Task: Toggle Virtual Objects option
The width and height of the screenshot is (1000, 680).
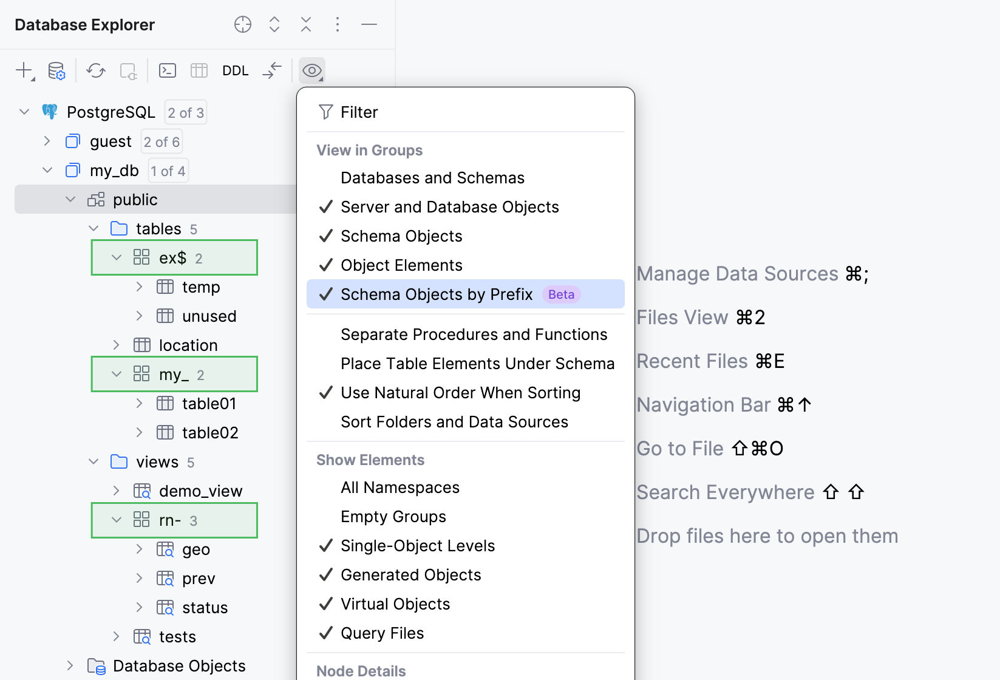Action: pyautogui.click(x=466, y=604)
